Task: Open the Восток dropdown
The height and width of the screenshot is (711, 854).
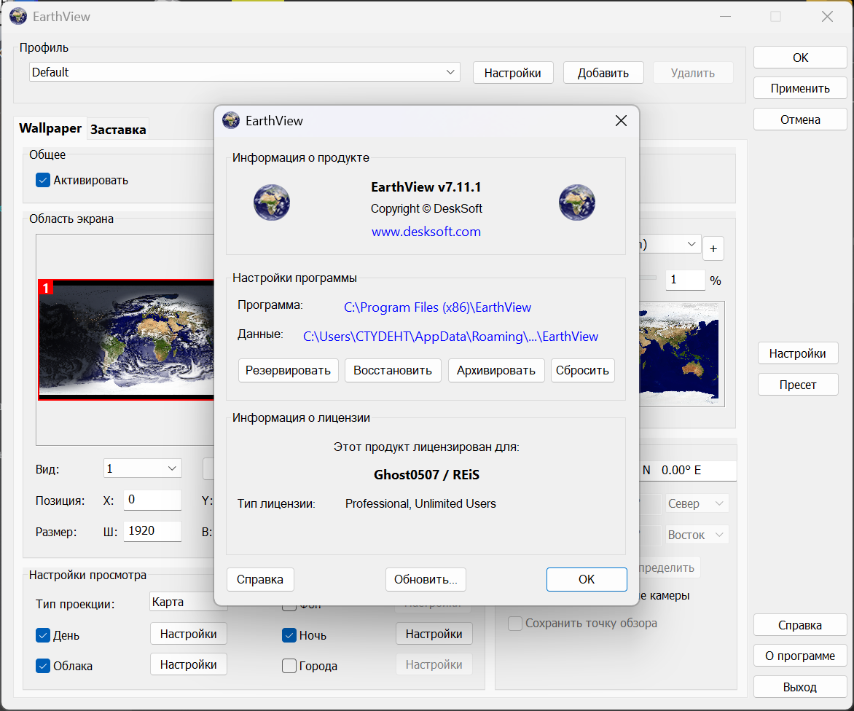Action: [x=697, y=535]
